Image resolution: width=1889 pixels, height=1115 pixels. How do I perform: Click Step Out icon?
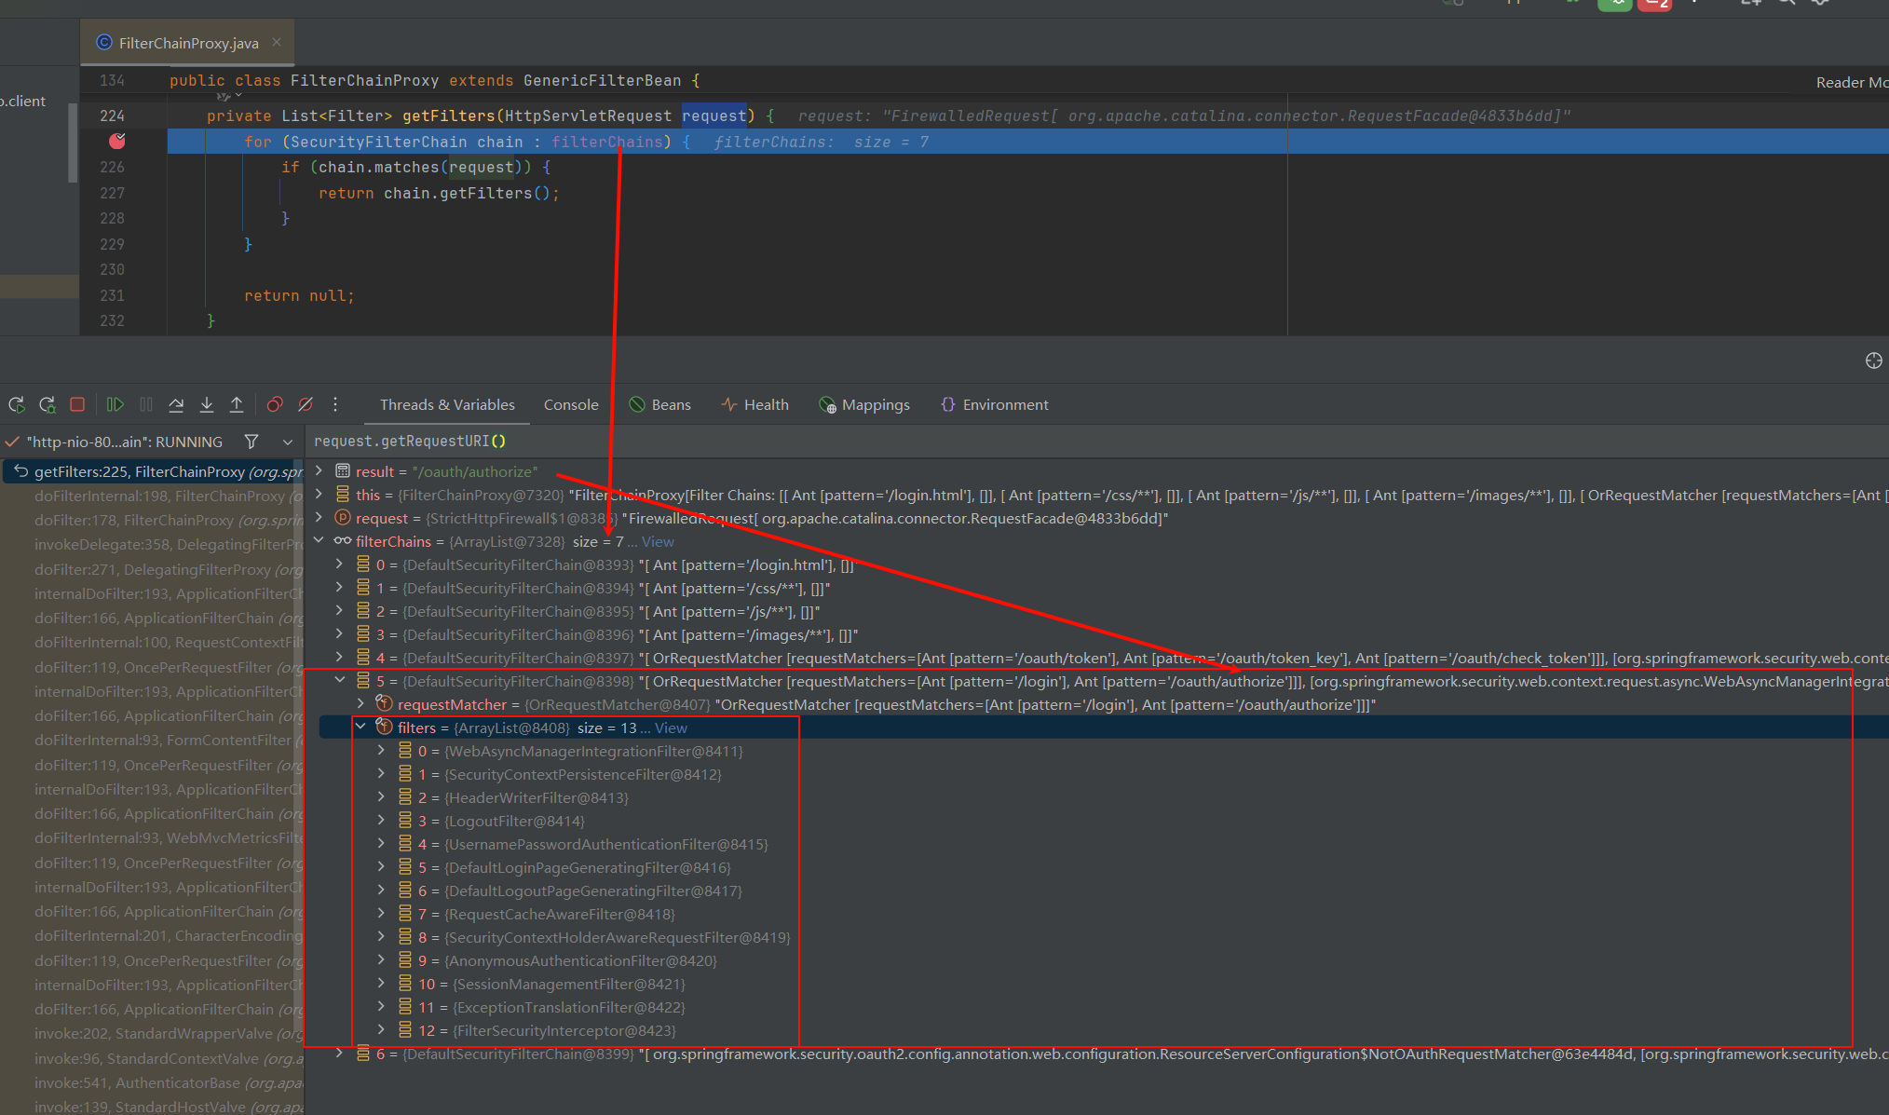237,404
